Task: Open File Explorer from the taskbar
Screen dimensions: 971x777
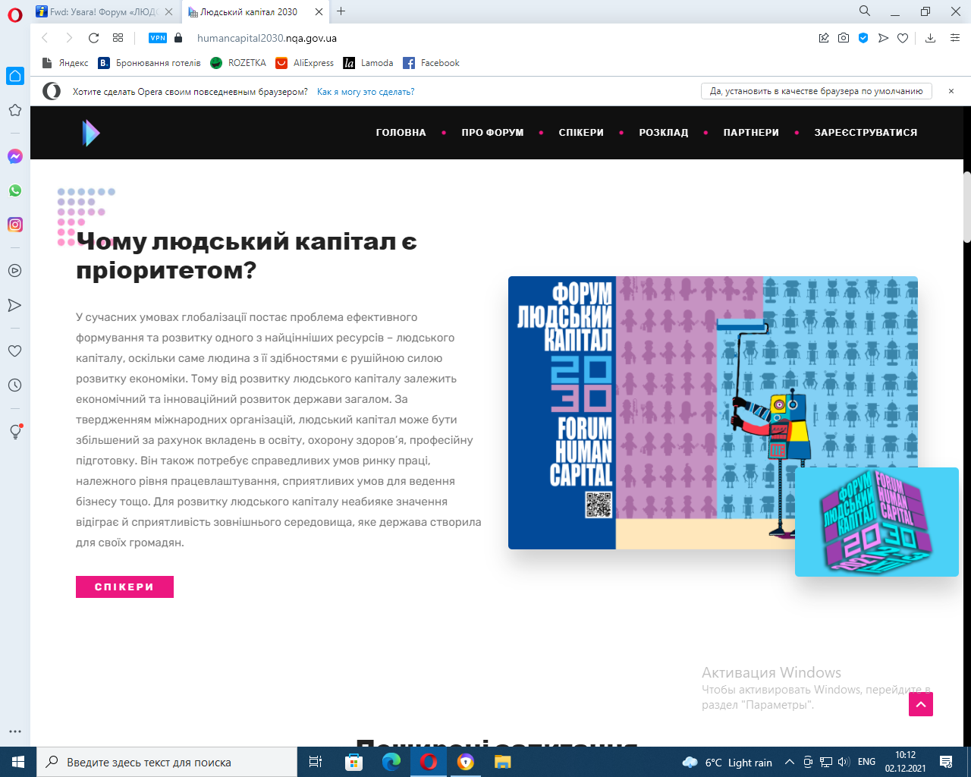Action: [x=503, y=762]
